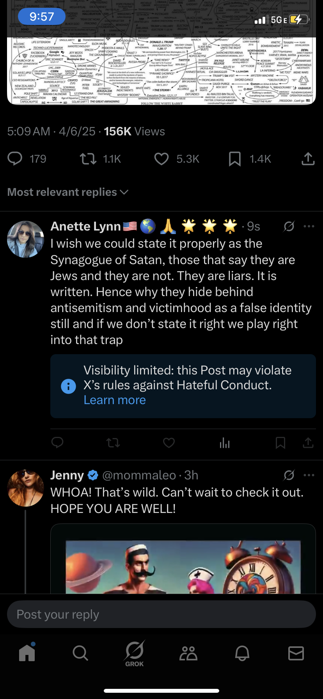Open the Search tab
Screen dimensions: 323x699
[80, 653]
